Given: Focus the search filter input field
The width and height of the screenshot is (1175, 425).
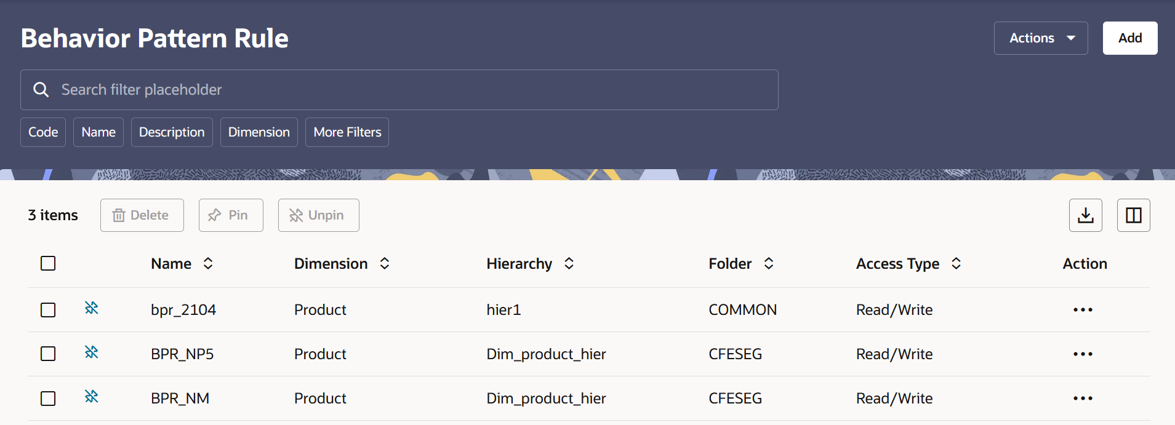Looking at the screenshot, I should (x=399, y=90).
